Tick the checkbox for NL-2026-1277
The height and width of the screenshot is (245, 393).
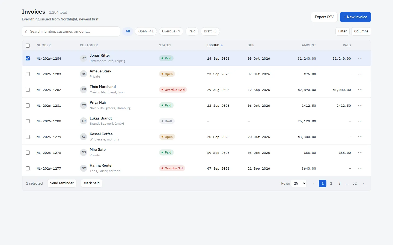click(x=28, y=168)
